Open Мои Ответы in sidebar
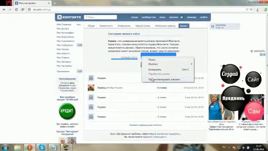This screenshot has width=268, height=151. pos(63,57)
